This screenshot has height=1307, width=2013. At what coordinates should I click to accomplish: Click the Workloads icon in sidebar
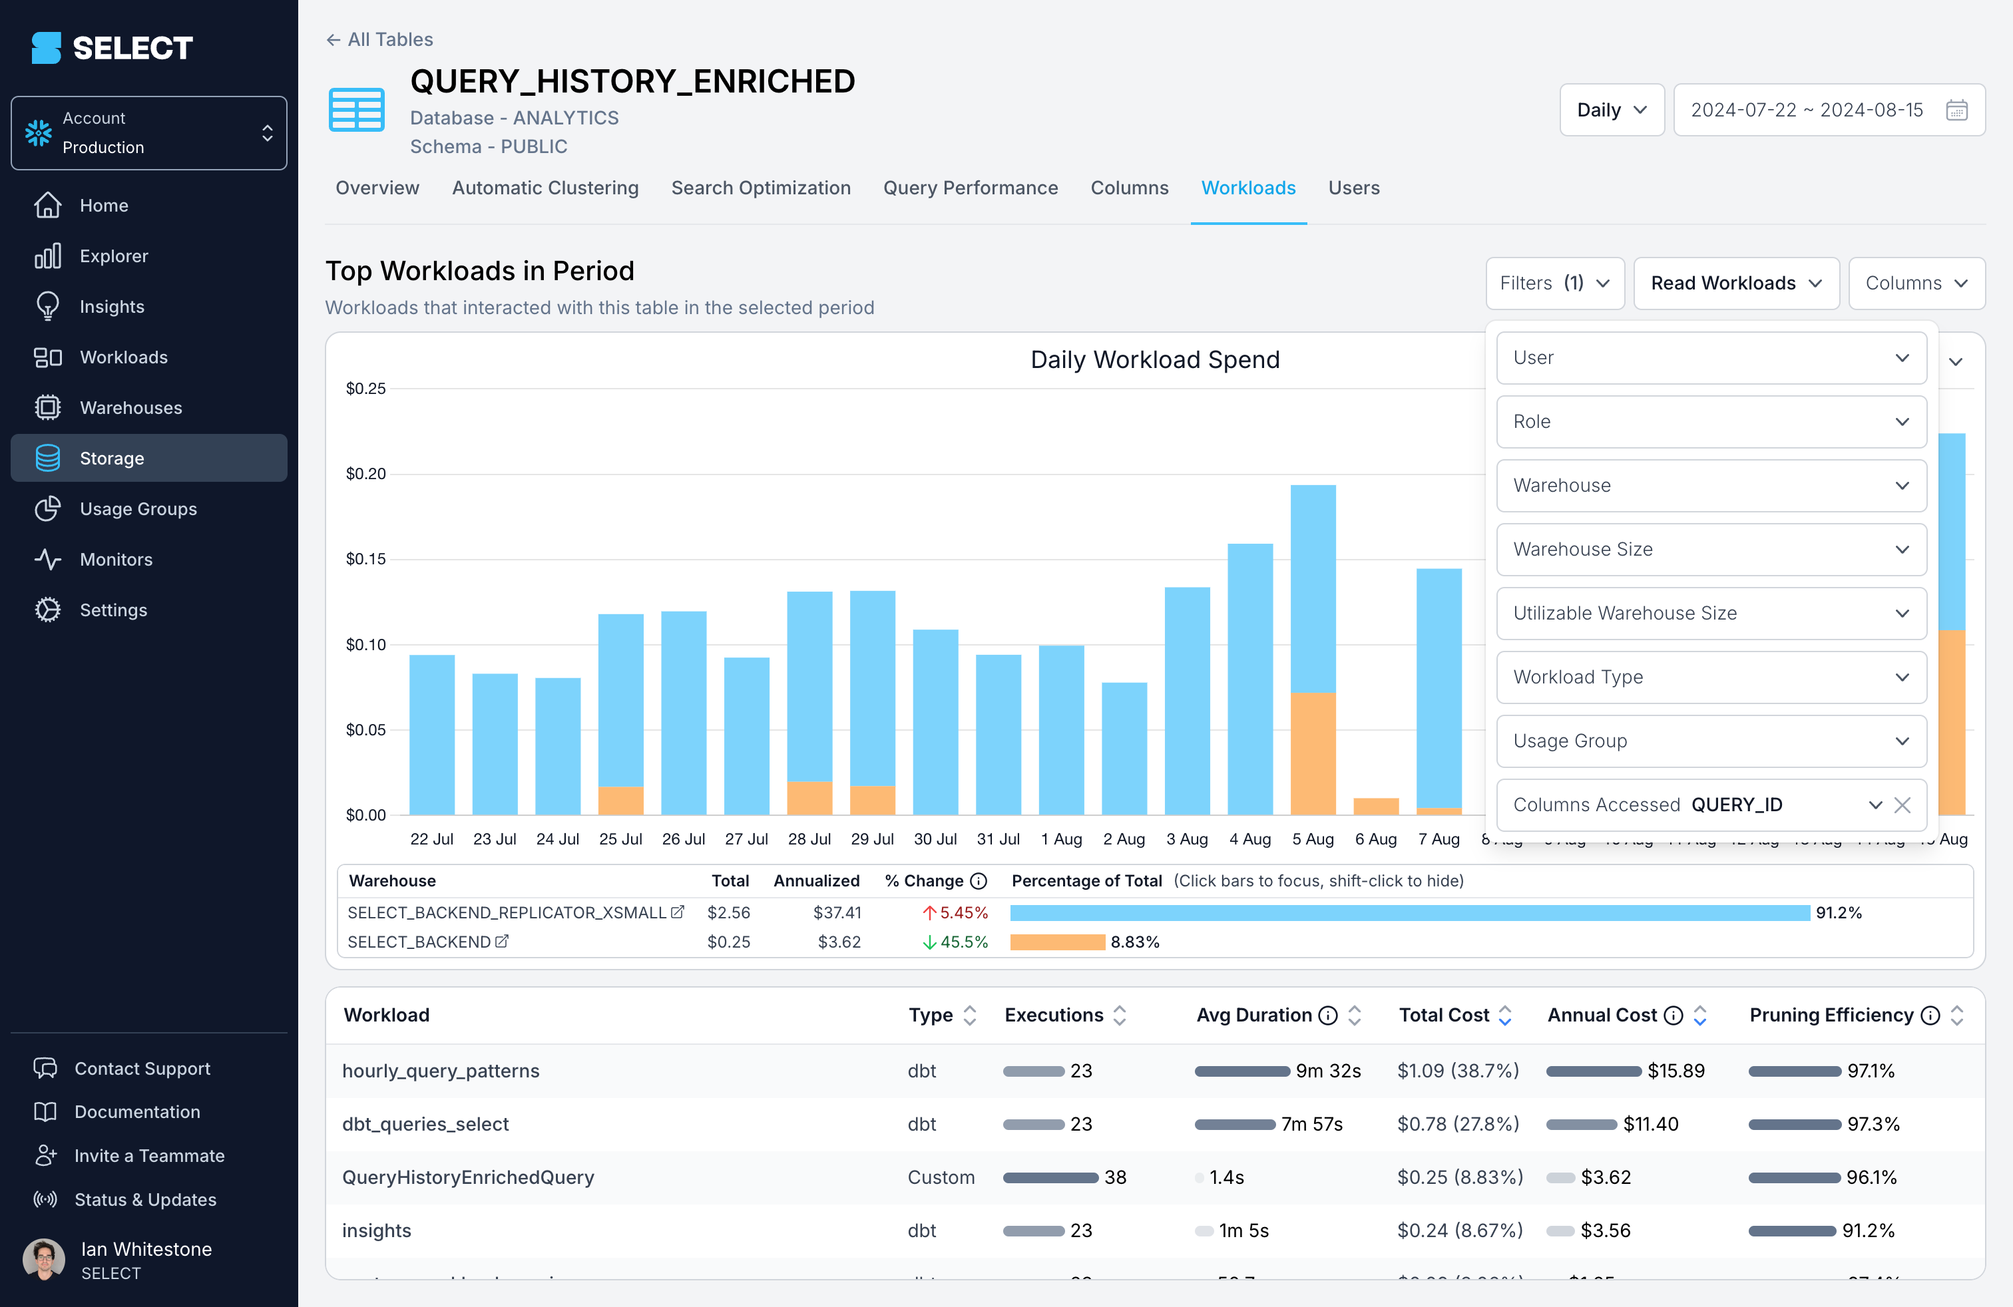click(47, 357)
